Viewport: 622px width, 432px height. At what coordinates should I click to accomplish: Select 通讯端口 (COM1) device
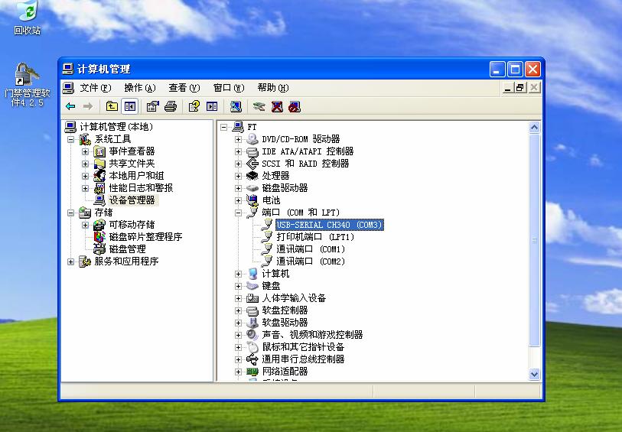tap(310, 249)
